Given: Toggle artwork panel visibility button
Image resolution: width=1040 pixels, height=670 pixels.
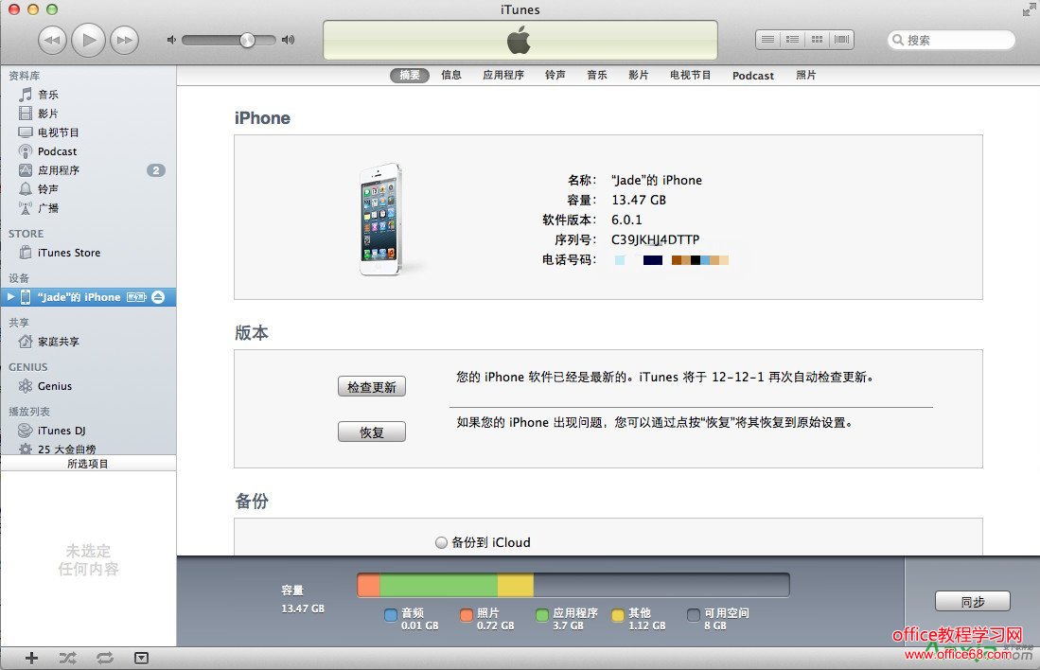Looking at the screenshot, I should pos(141,658).
